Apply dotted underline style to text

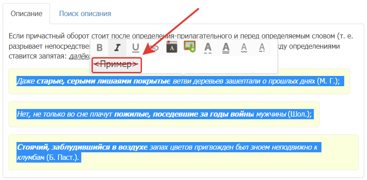tap(262, 47)
